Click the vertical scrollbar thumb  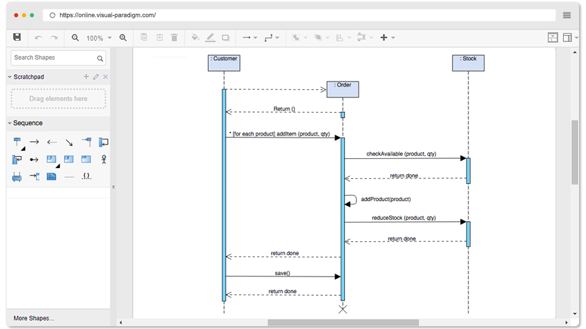tap(575, 152)
